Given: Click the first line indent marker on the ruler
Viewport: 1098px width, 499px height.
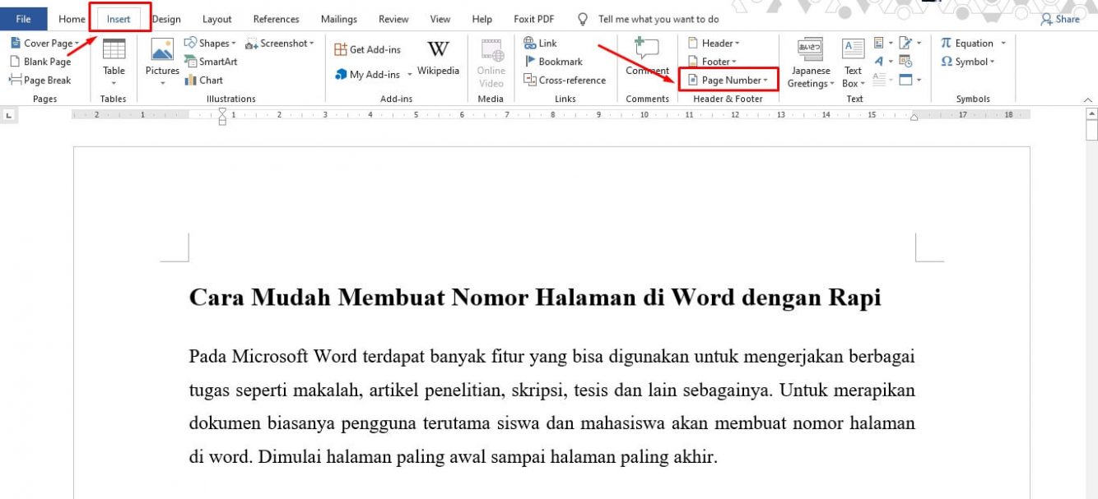Looking at the screenshot, I should tap(222, 111).
